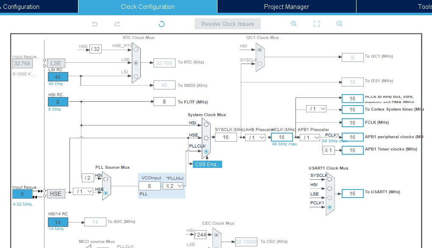432x248 pixels.
Task: Click the redo arrow icon
Action: click(117, 24)
